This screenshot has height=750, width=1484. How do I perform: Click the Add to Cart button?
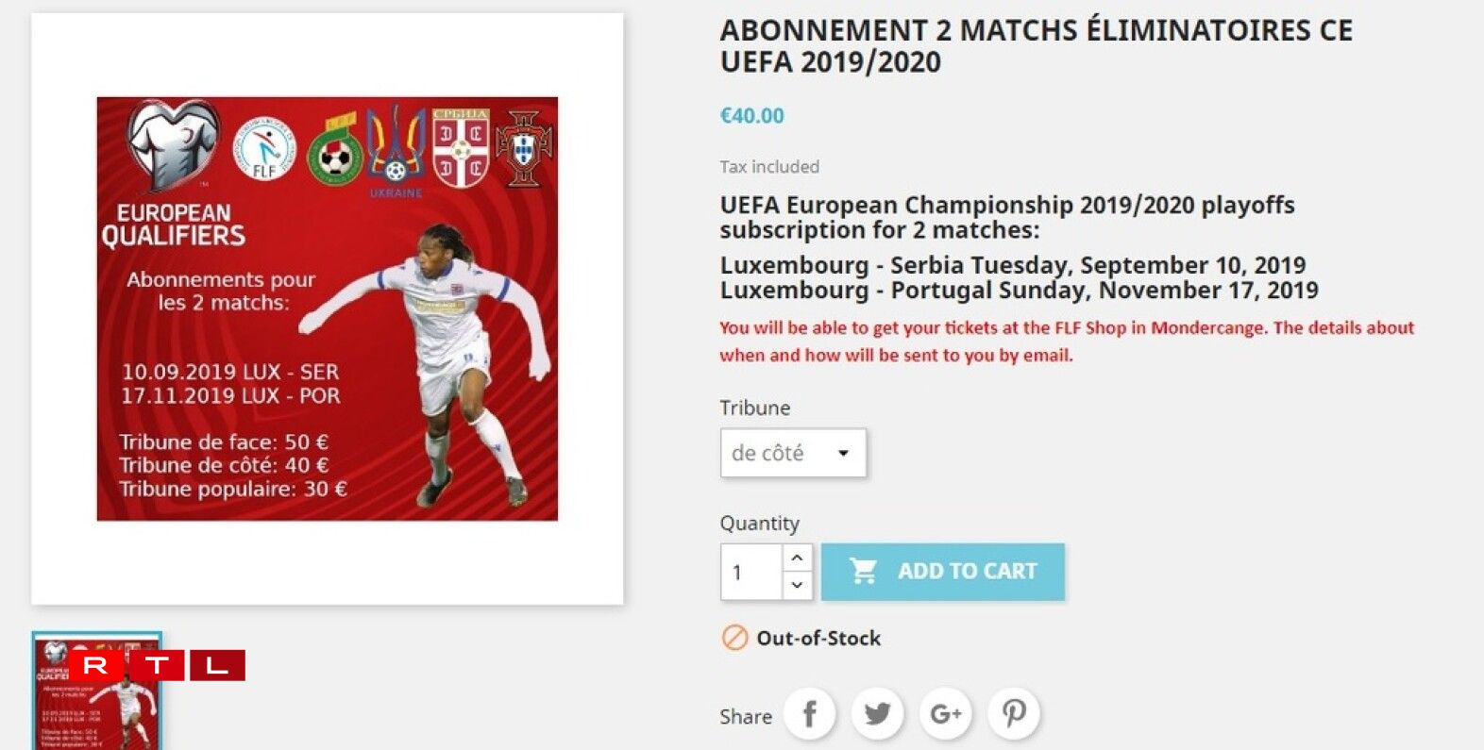(x=944, y=570)
